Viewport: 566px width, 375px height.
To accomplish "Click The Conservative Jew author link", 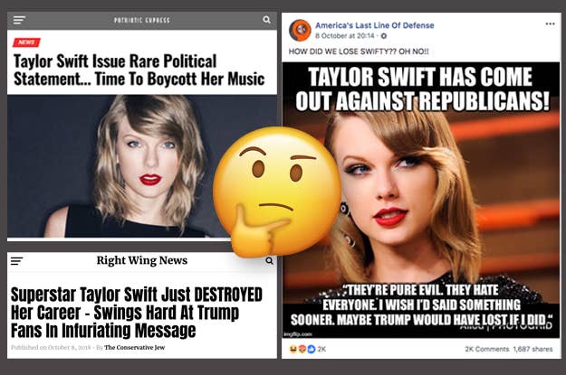I will click(x=134, y=347).
